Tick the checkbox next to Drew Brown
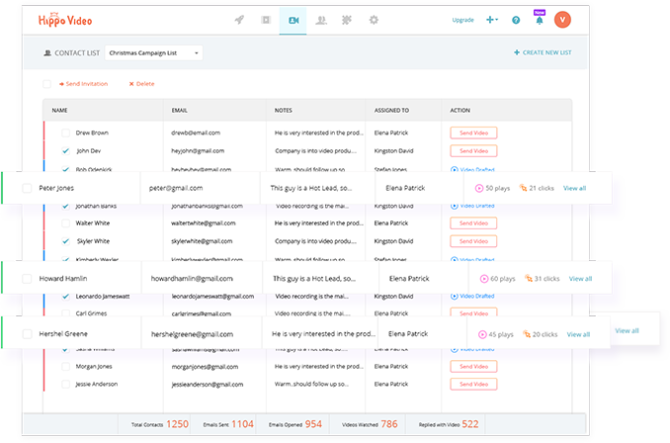This screenshot has width=670, height=443. click(x=65, y=133)
